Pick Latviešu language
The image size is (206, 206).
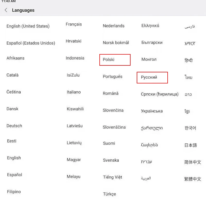click(75, 126)
